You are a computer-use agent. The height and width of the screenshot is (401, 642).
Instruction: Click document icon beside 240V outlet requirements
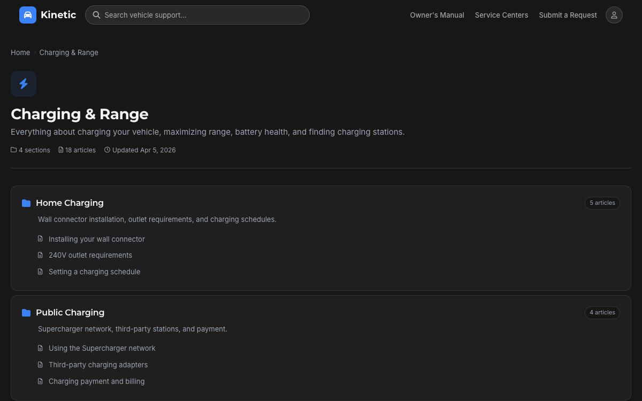click(40, 256)
